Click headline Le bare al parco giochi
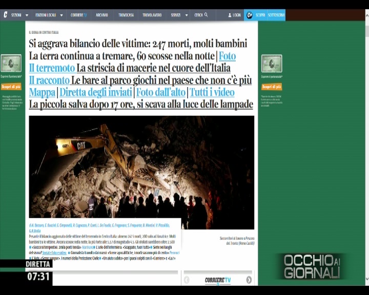 pos(161,80)
